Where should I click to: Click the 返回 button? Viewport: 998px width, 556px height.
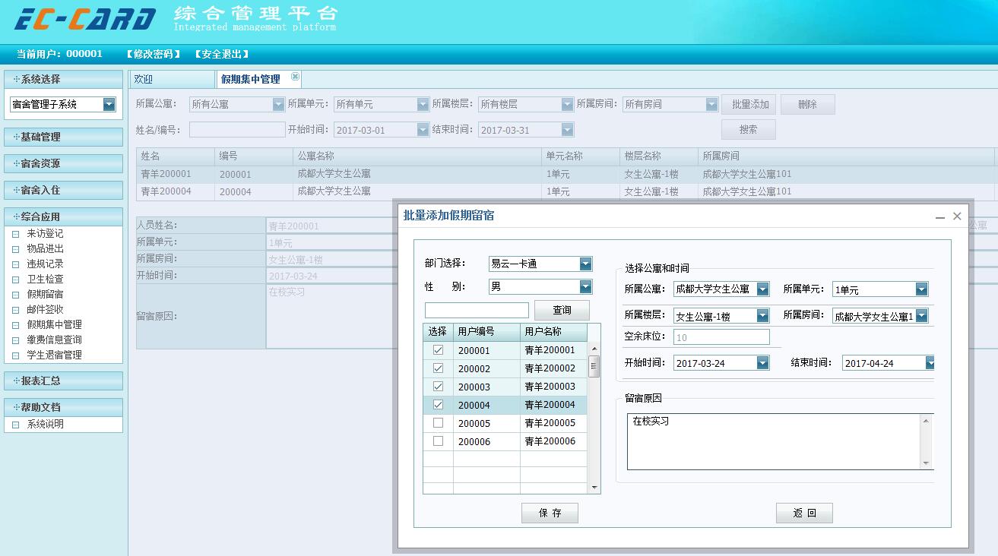click(804, 513)
